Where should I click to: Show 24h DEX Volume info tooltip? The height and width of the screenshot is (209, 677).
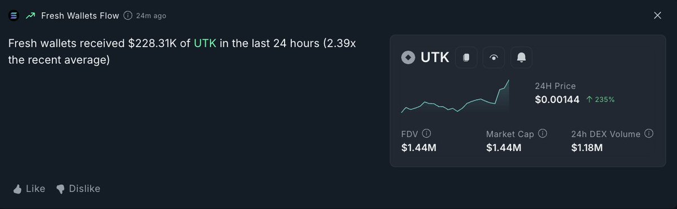(x=649, y=134)
